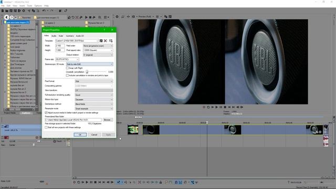Click the Stop button under video preview
Viewport: 336px width, 189px height.
pos(225,107)
